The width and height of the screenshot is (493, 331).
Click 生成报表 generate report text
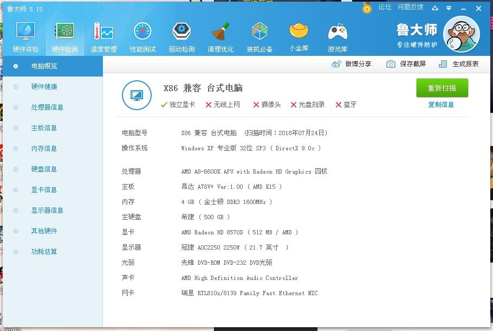point(465,64)
